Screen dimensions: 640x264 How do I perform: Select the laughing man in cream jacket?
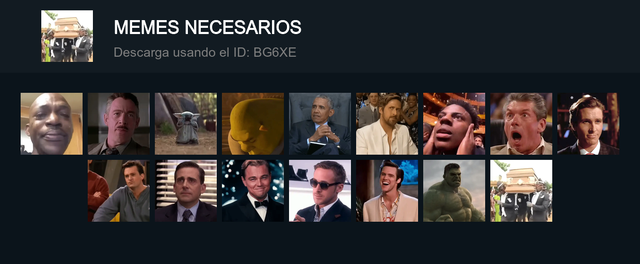pos(387,191)
